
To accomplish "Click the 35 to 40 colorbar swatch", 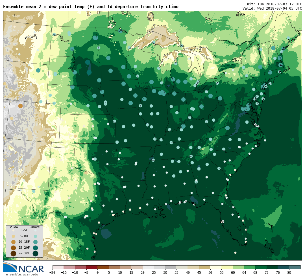I will [182, 267].
